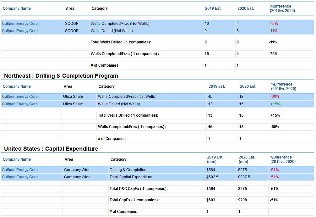Open Gulfport Energy Corp. link in Total Capital Expenditure row
This screenshot has width=316, height=217.
point(20,177)
